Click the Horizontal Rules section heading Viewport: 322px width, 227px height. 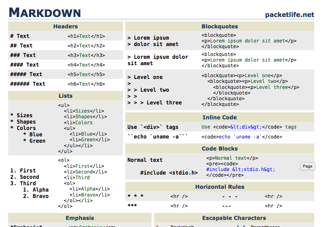coord(220,187)
